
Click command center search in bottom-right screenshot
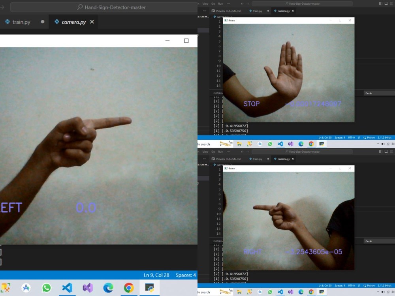coord(302,152)
